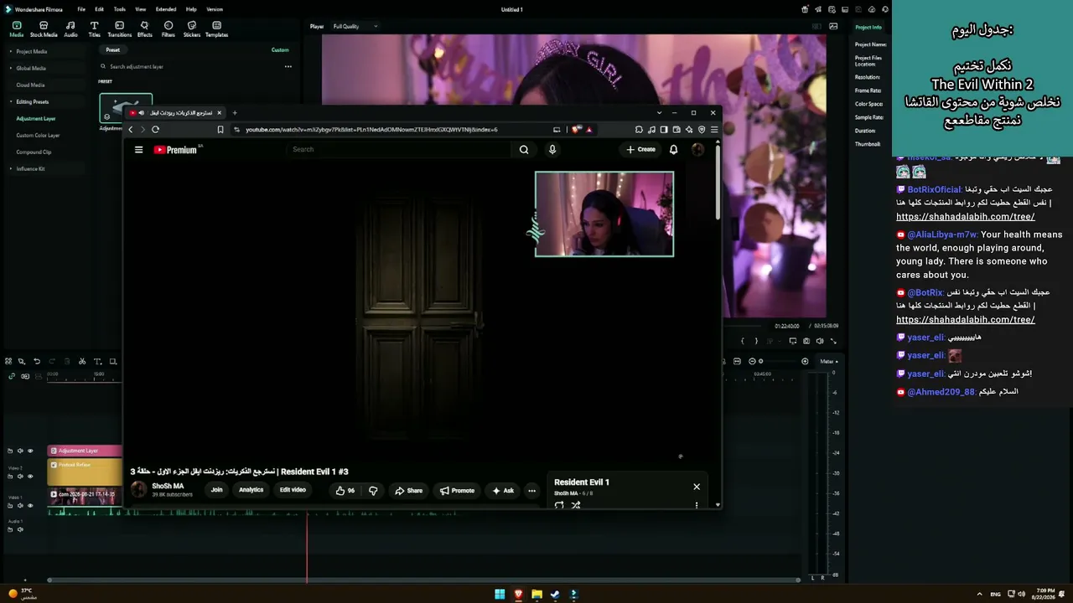
Task: Open YouTube notifications bell
Action: point(673,149)
